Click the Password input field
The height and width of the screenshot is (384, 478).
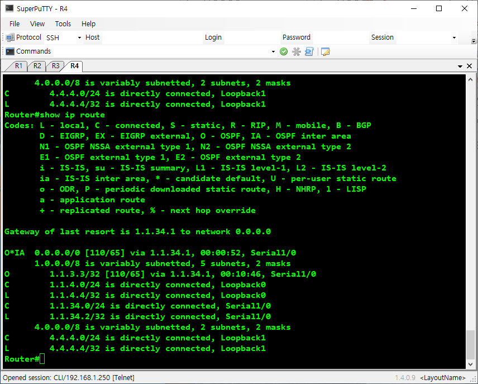point(341,37)
